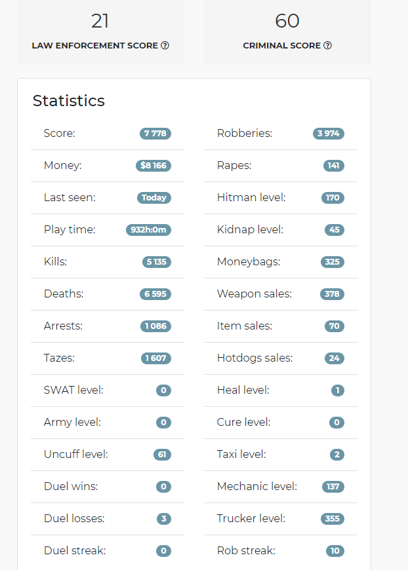Image resolution: width=408 pixels, height=570 pixels.
Task: Click the 932h:0m play time badge
Action: pyautogui.click(x=148, y=230)
